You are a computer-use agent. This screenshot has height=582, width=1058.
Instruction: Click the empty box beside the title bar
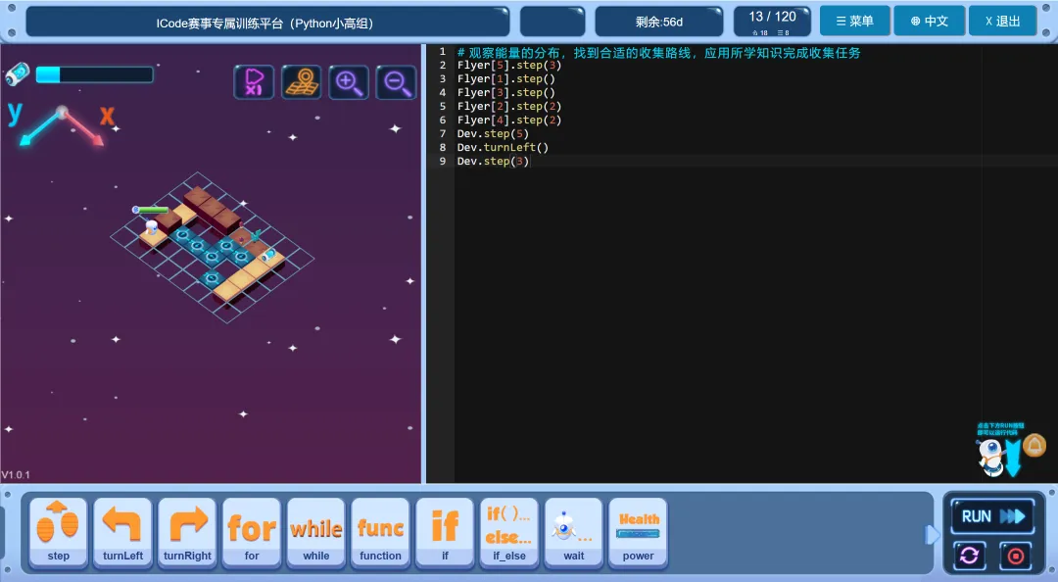tap(553, 22)
